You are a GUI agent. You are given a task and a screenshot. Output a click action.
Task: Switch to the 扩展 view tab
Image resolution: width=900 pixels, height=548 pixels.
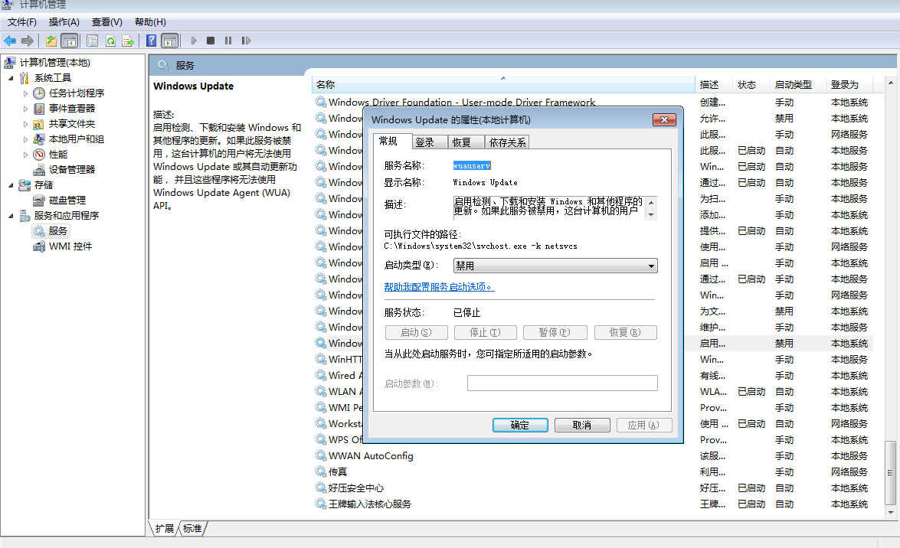point(164,529)
